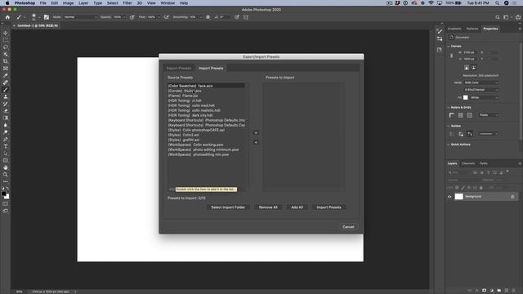The image size is (523, 294).
Task: Click the Home icon in options bar
Action: click(7, 17)
